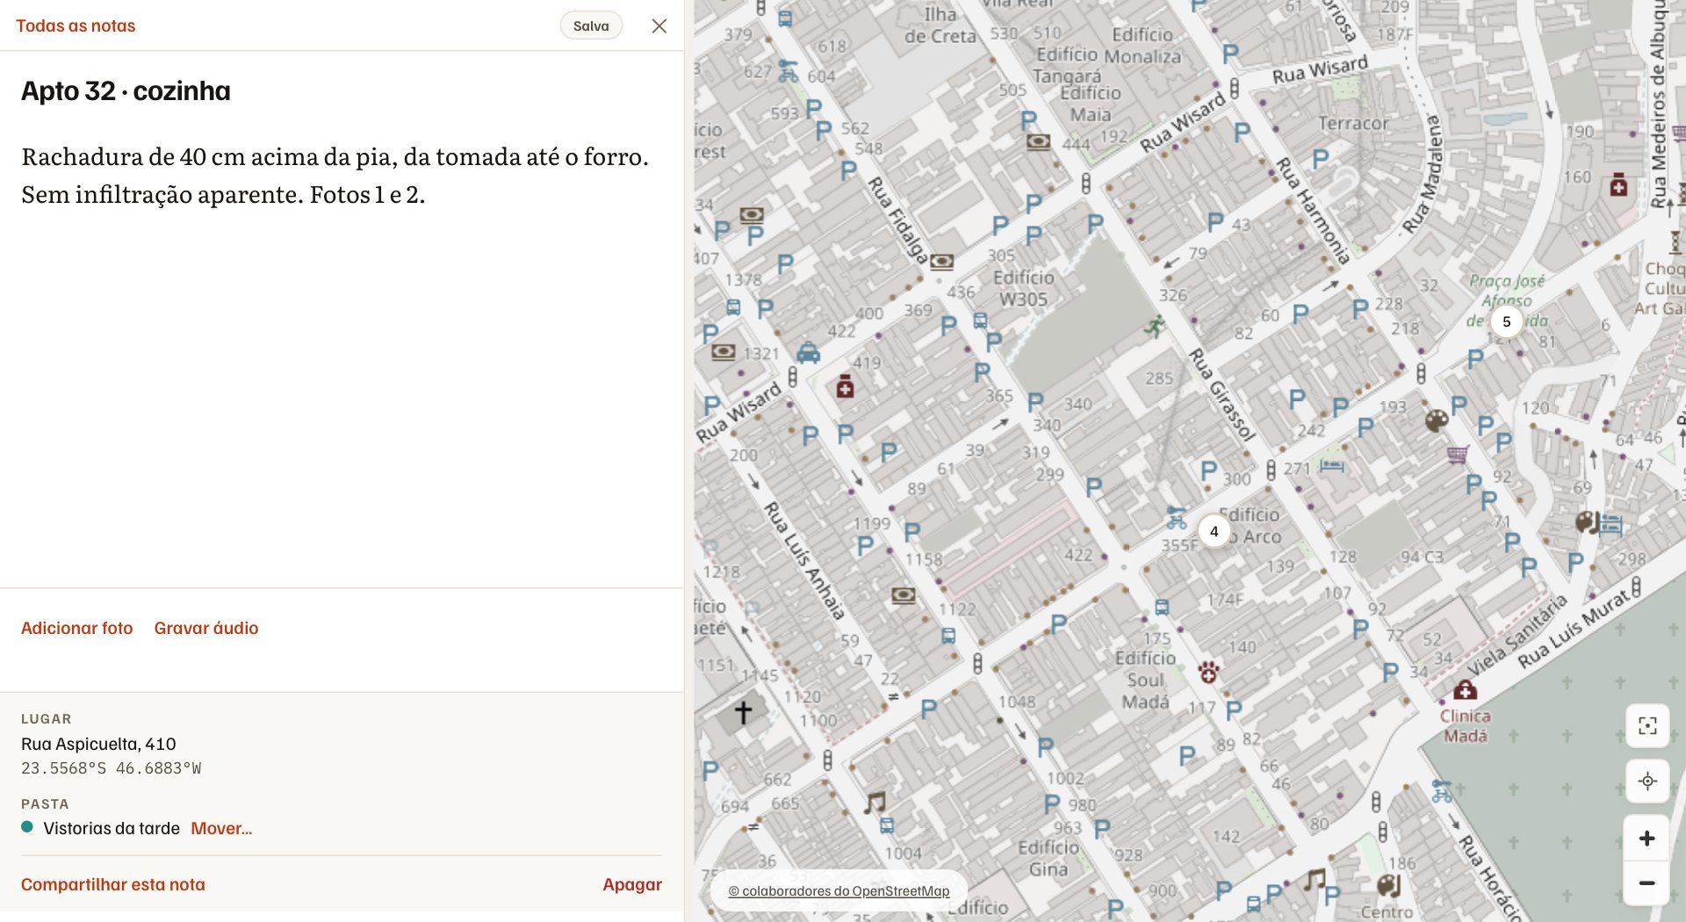Select the coordinates 23.5568°S 46.6883°W
The height and width of the screenshot is (922, 1686).
coord(112,769)
